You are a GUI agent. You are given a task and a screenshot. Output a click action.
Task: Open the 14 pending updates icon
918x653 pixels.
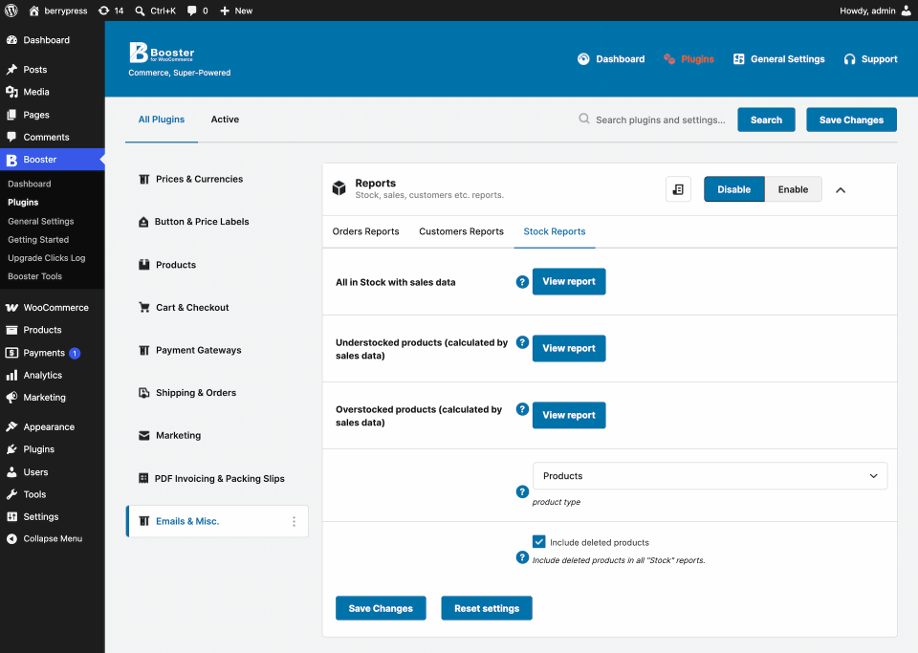[111, 11]
